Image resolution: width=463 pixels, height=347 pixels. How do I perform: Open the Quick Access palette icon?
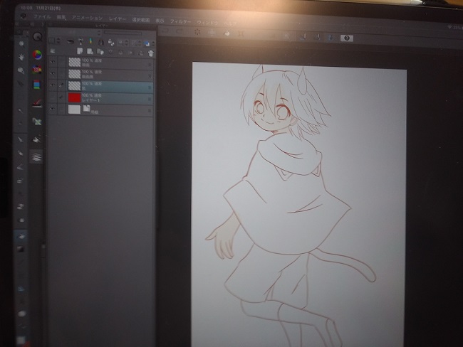[x=37, y=36]
